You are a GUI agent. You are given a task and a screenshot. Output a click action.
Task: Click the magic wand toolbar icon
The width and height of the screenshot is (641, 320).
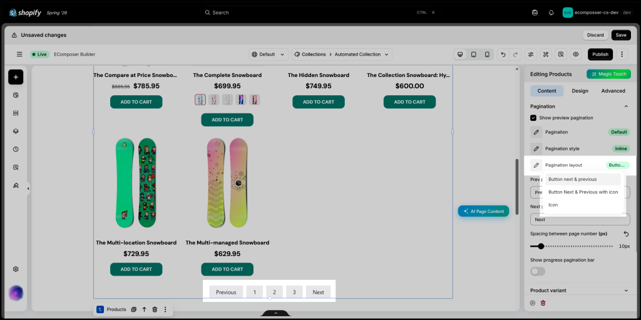[x=546, y=54]
